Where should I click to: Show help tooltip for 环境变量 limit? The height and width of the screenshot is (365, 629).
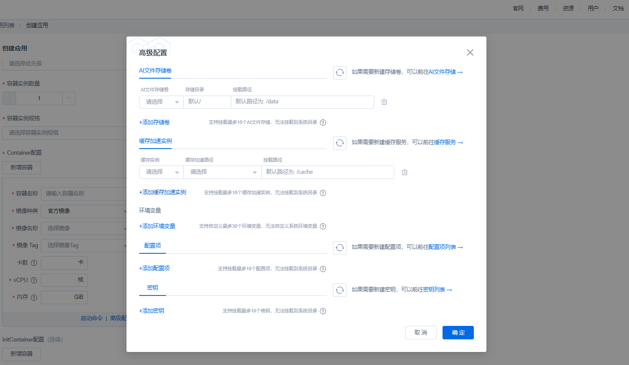pos(323,226)
